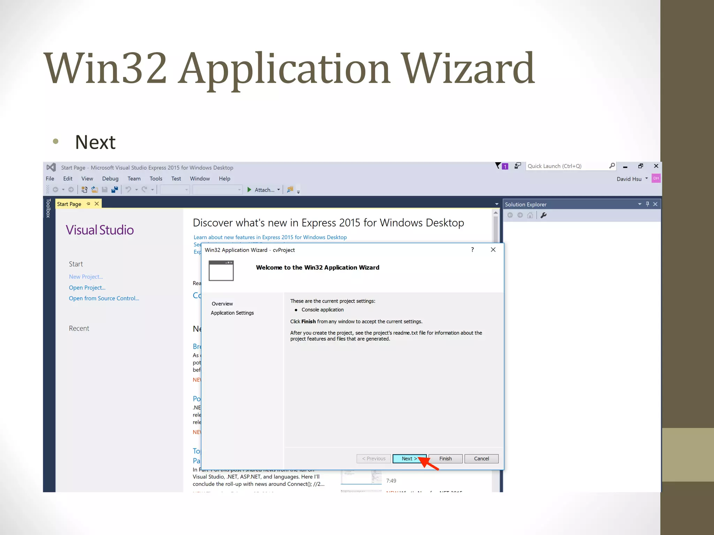The image size is (714, 535).
Task: Select Application Settings in wizard sidebar
Action: 232,313
